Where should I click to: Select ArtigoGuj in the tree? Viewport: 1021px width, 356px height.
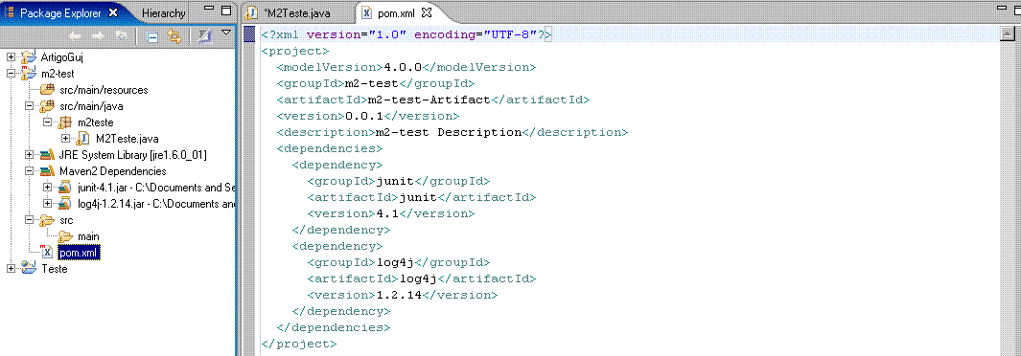[62, 57]
